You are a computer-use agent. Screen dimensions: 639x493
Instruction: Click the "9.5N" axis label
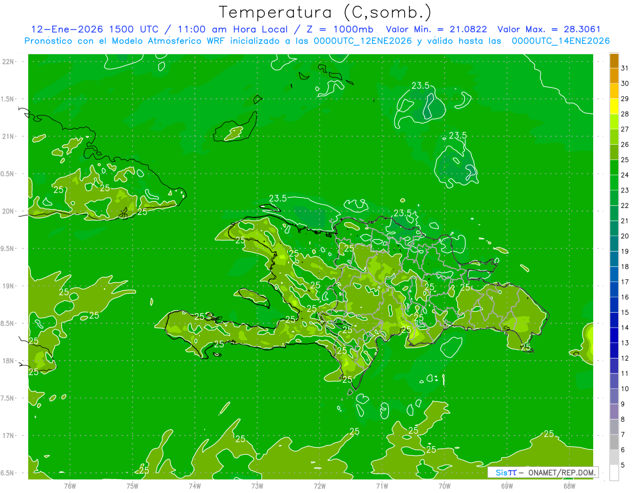(8, 248)
